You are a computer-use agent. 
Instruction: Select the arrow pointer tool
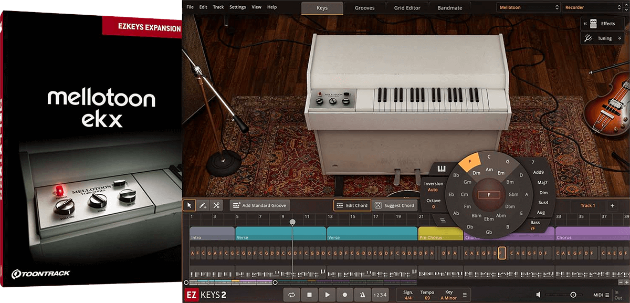(190, 205)
